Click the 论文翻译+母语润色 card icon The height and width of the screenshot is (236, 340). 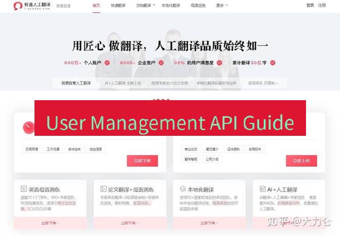[x=104, y=188]
